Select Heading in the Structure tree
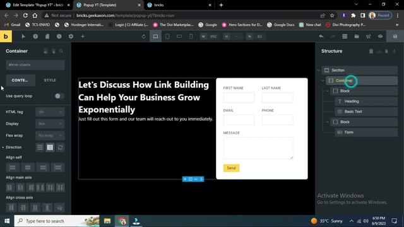The height and width of the screenshot is (227, 404). pyautogui.click(x=366, y=102)
